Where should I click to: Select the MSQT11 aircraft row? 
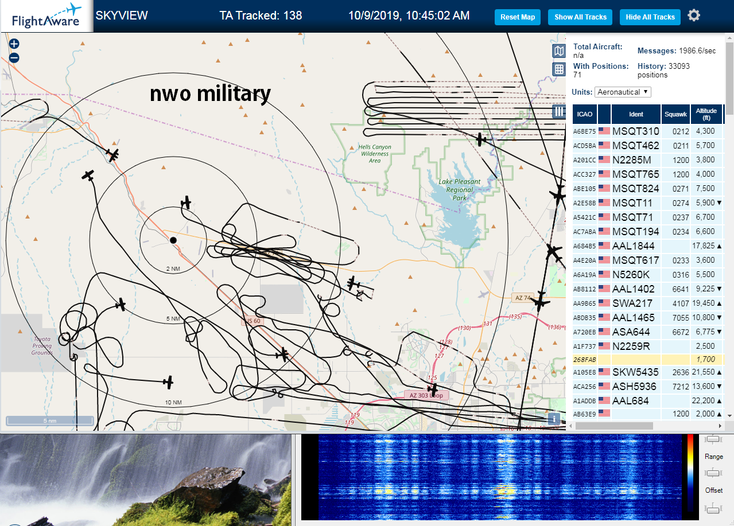point(647,202)
